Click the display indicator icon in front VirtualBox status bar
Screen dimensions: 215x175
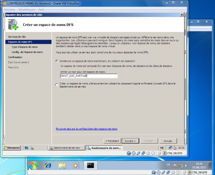pyautogui.click(x=153, y=153)
